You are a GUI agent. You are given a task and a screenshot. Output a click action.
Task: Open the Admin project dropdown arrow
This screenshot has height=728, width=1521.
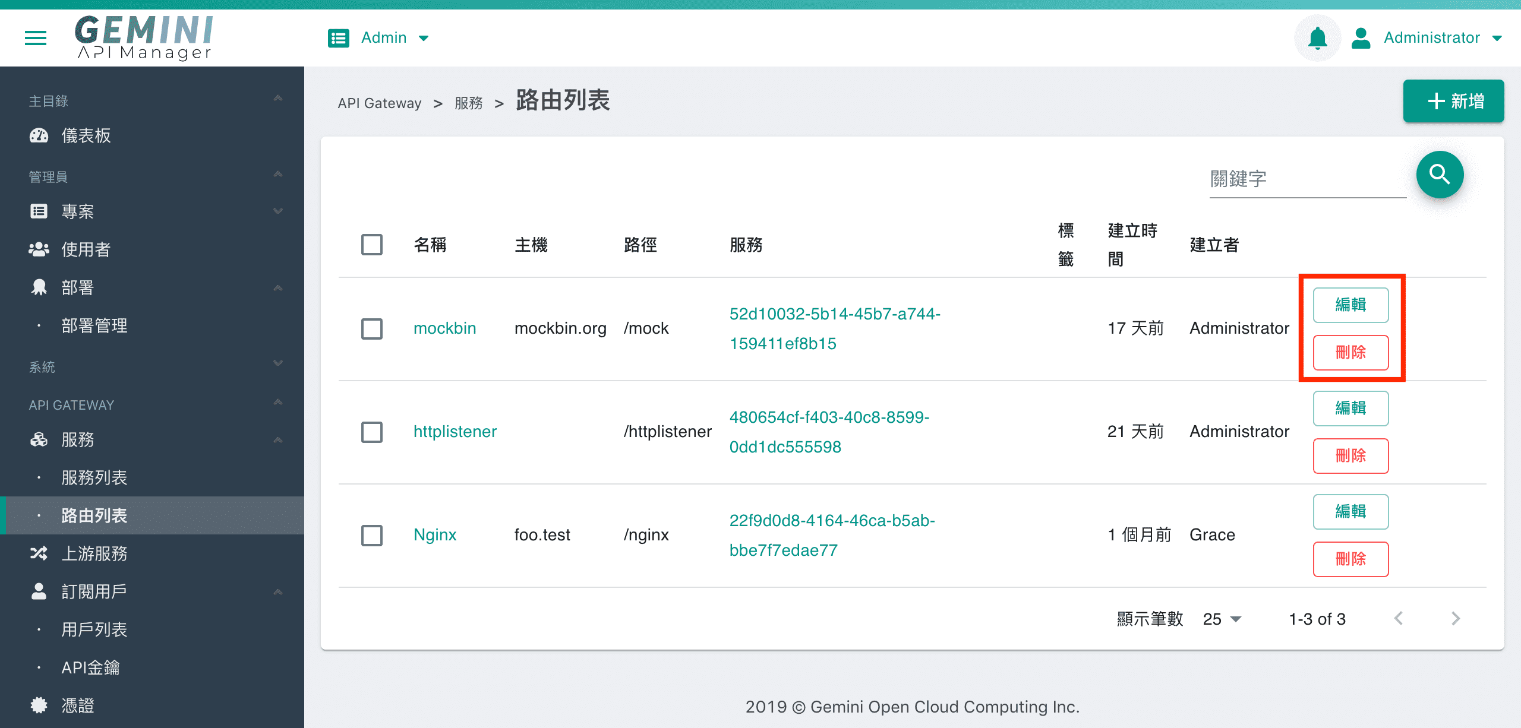coord(424,39)
